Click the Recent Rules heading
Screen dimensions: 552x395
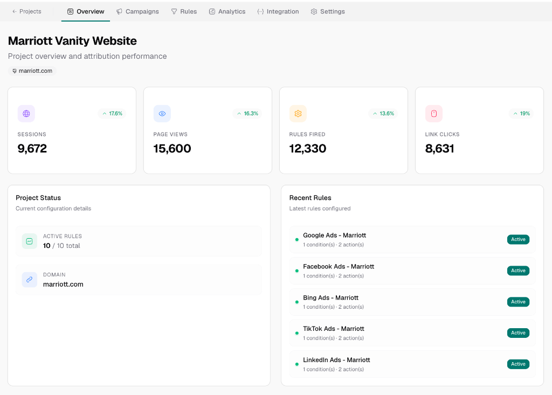tap(310, 198)
